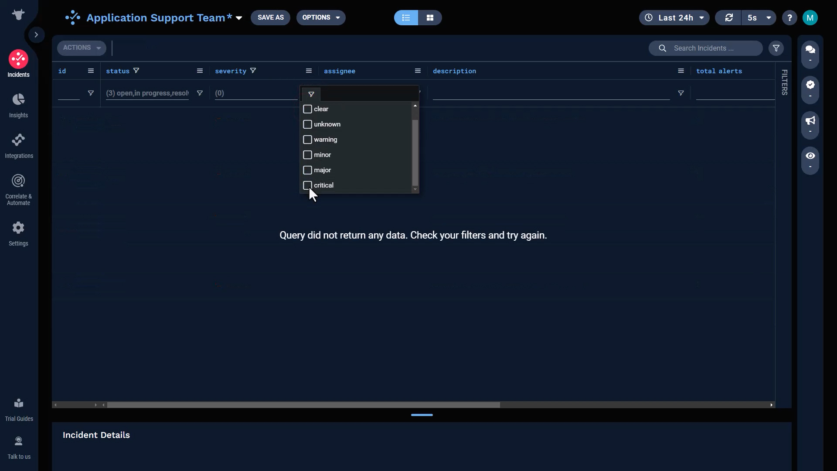
Task: Click the BigPanda bull logo
Action: tap(18, 14)
